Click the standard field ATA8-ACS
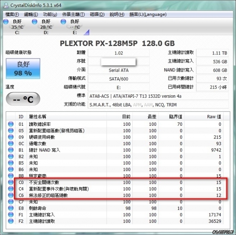 tap(158, 96)
